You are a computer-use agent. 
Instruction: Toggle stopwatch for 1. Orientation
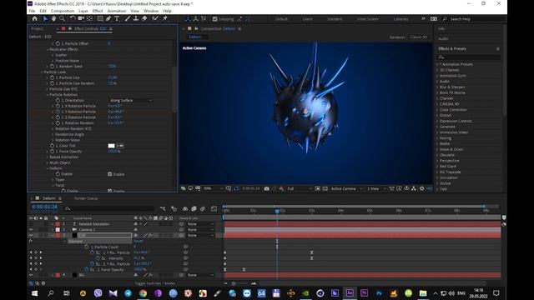point(58,100)
